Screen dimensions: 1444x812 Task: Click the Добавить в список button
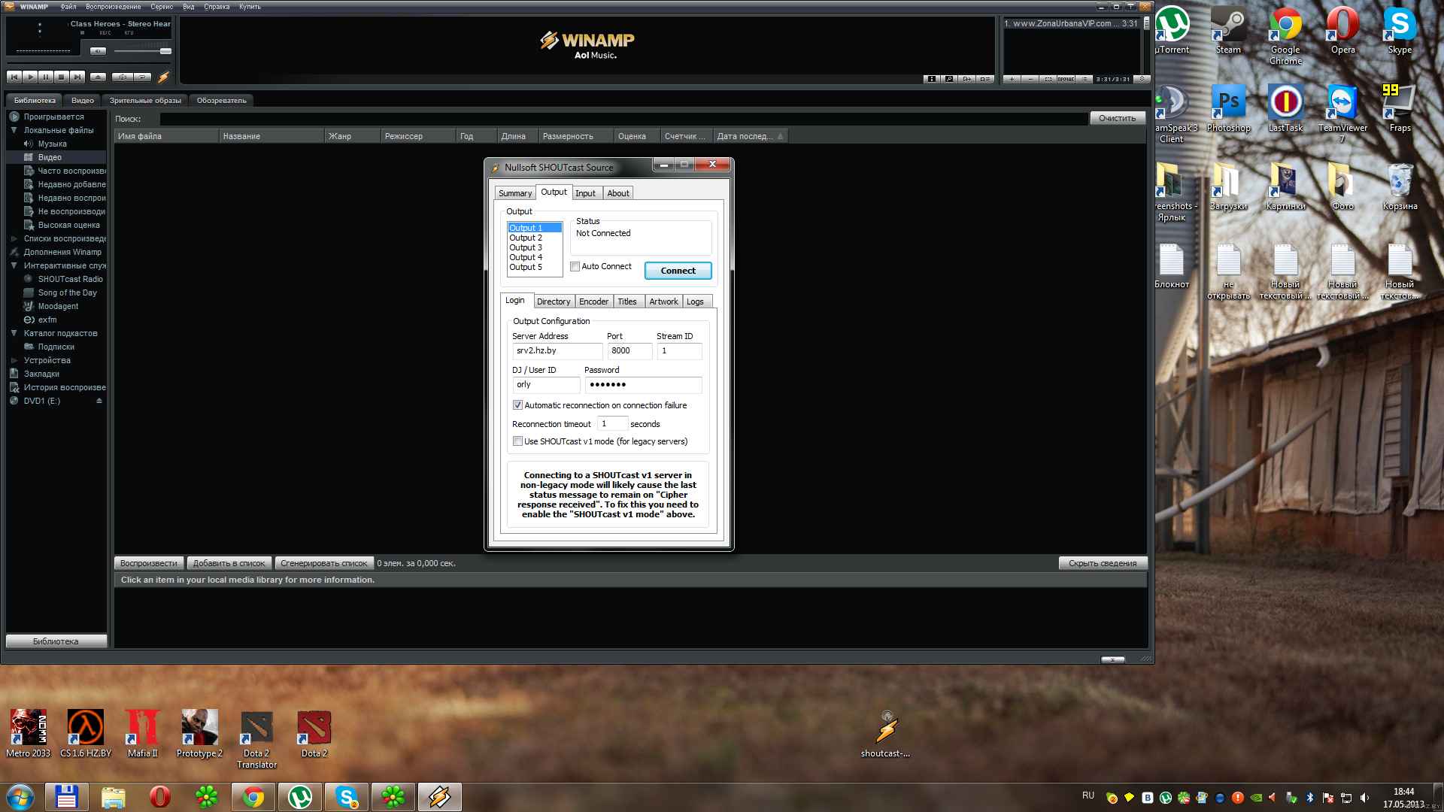[229, 563]
